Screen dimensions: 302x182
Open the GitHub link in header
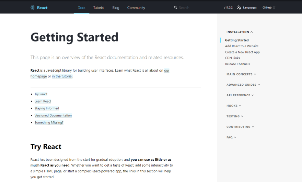[267, 8]
